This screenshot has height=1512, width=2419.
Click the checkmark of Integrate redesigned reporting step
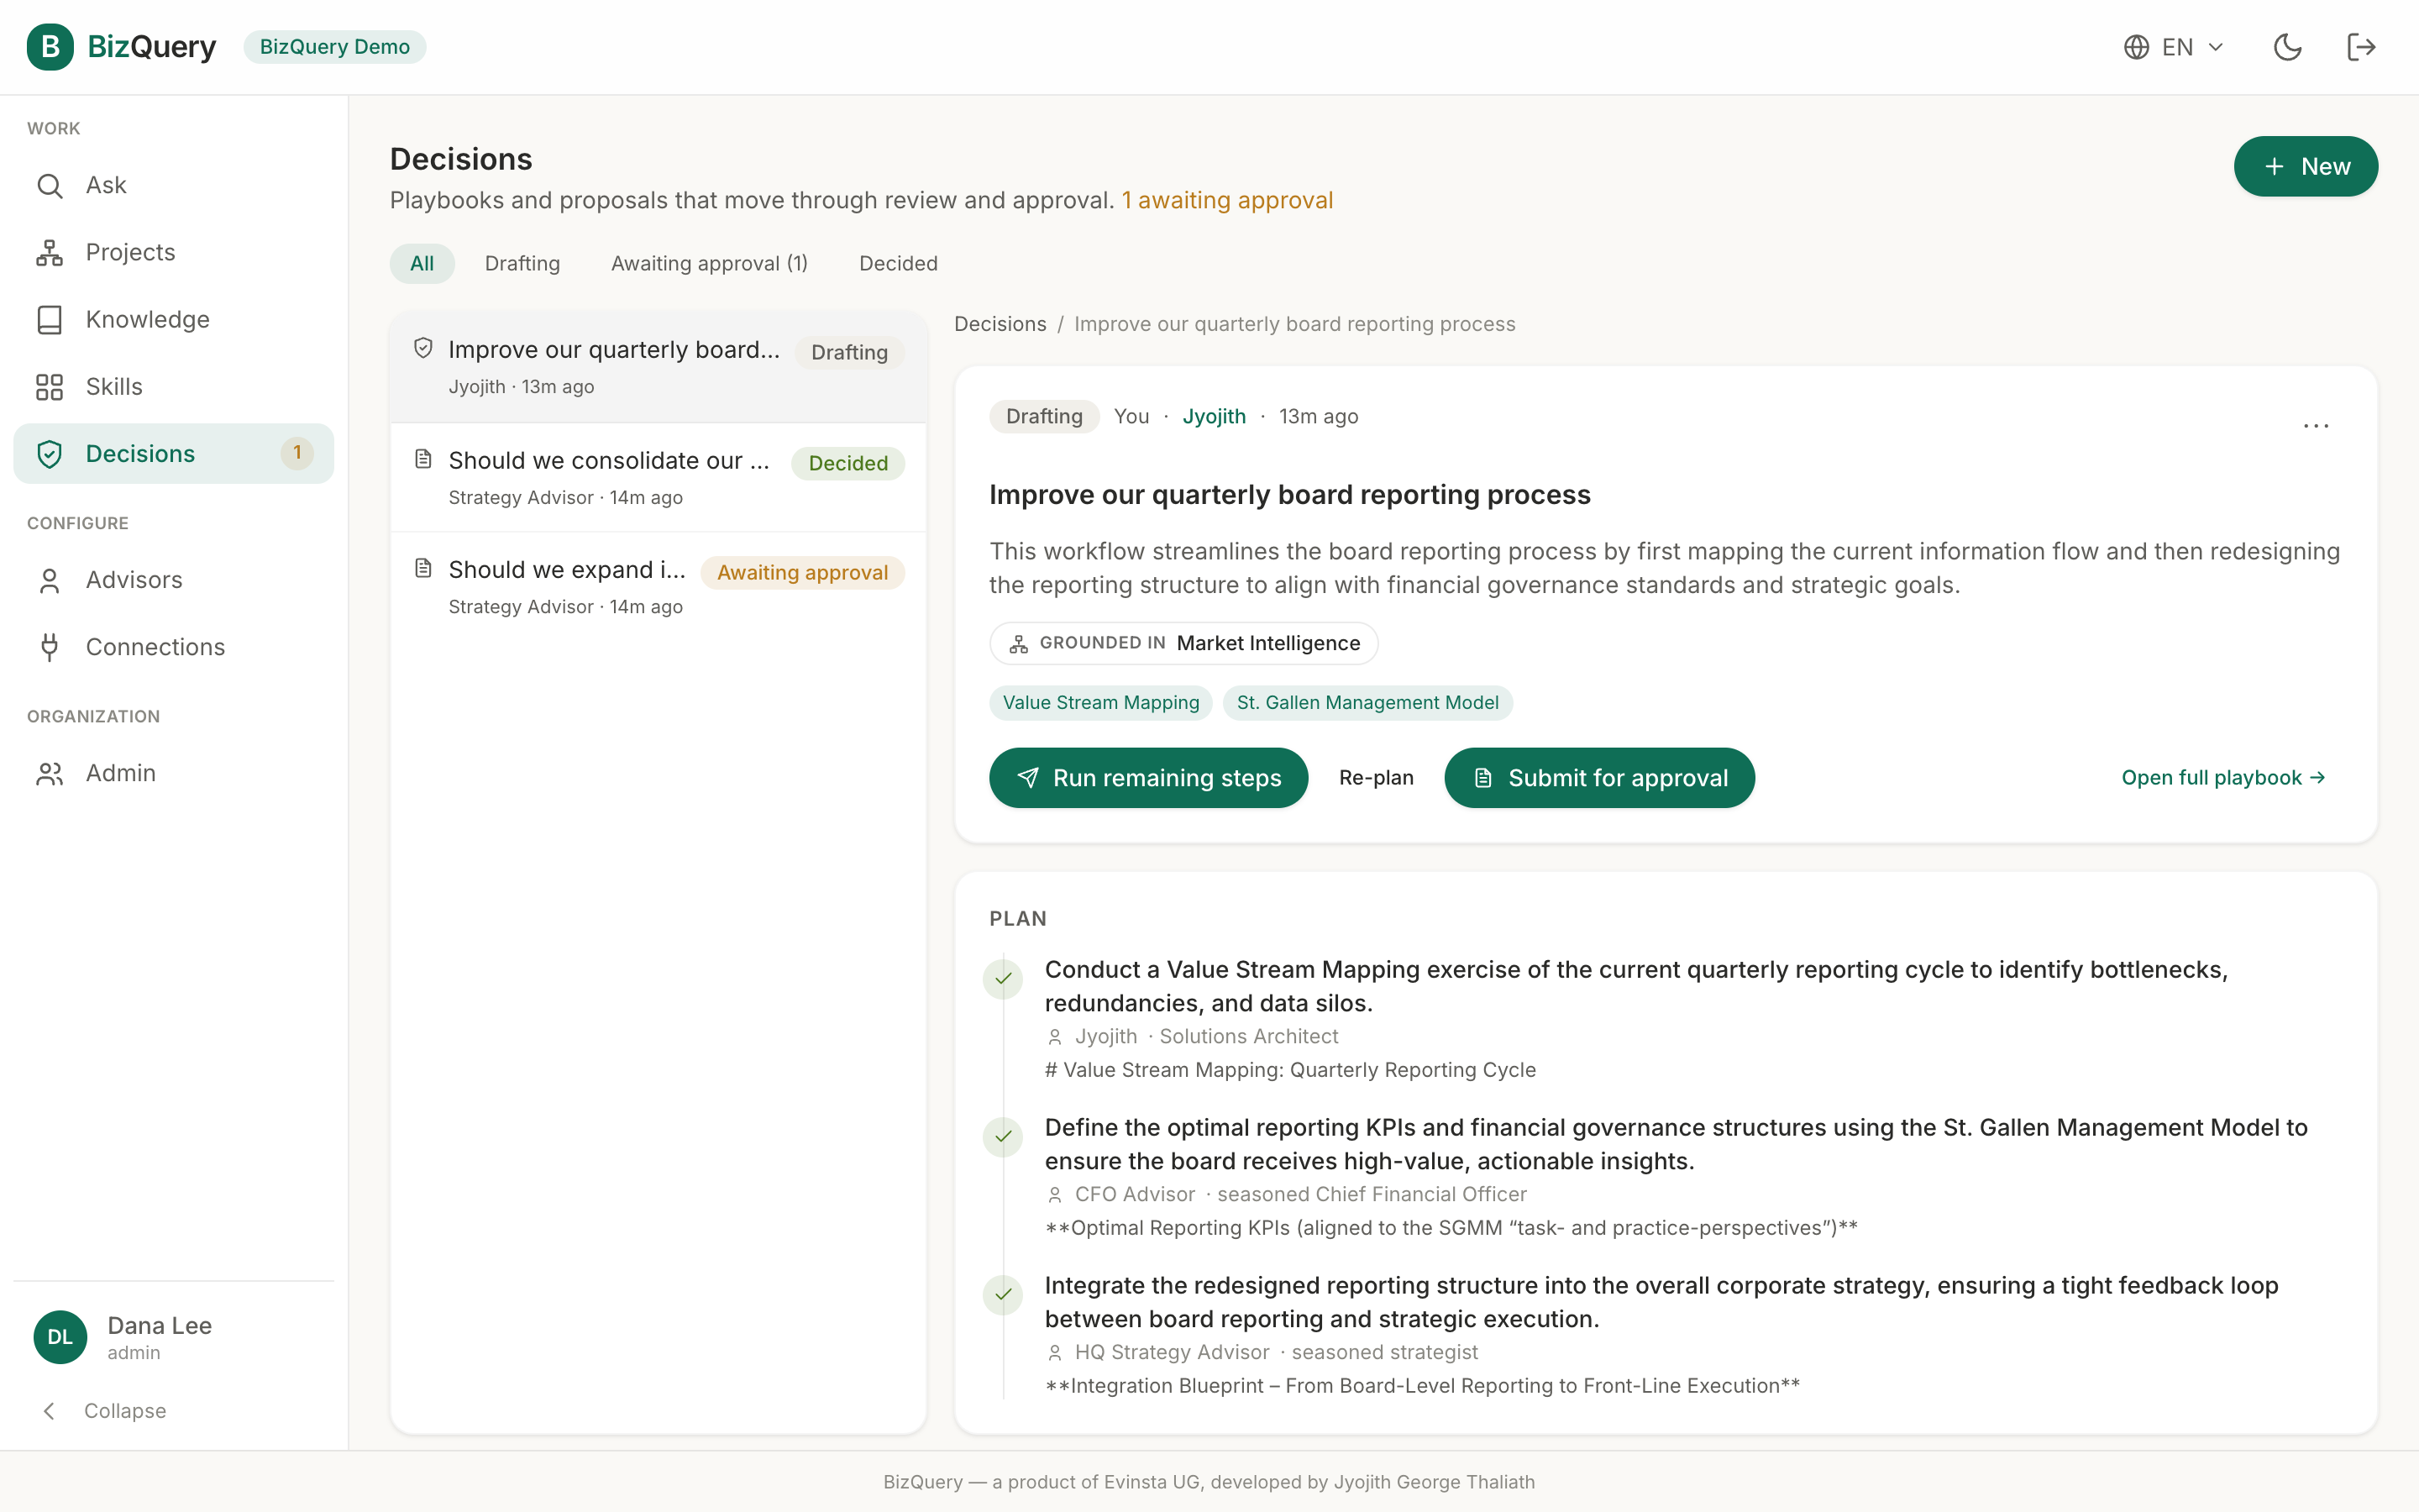(1003, 1295)
